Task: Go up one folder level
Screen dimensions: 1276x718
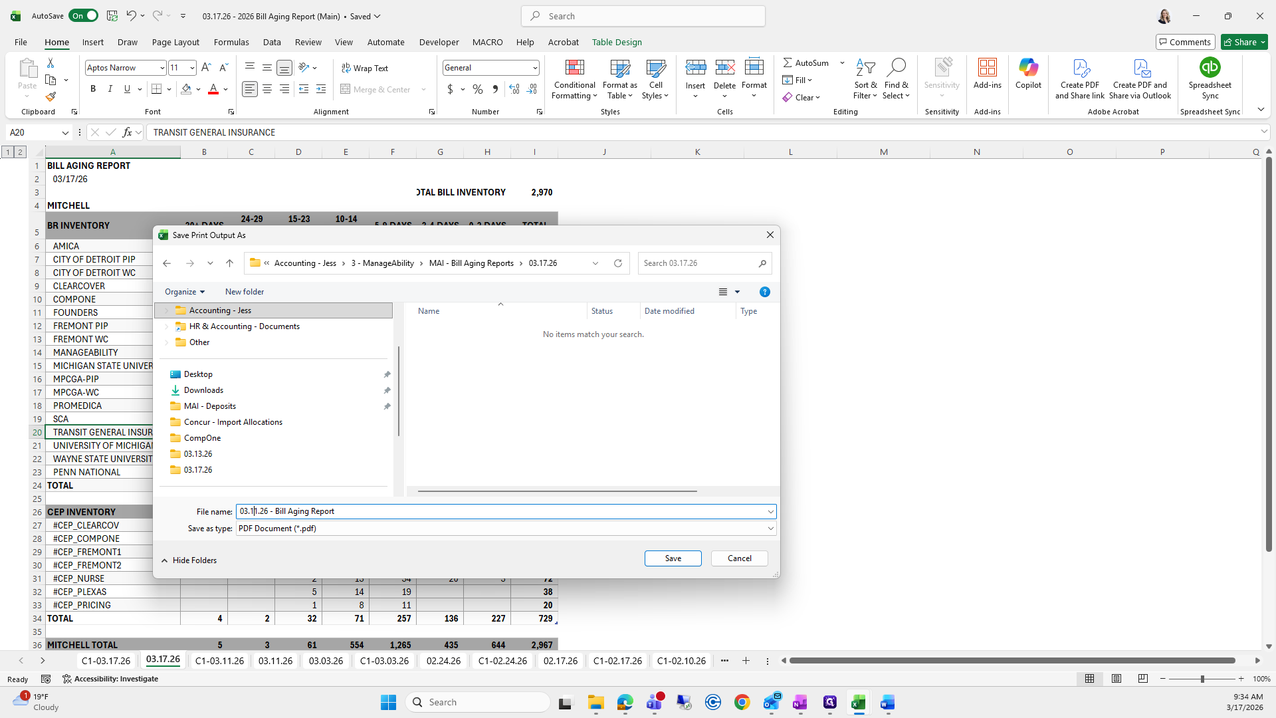Action: pos(229,263)
